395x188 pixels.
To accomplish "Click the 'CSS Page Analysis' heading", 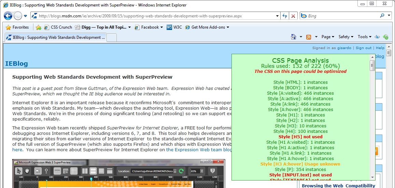I will point(300,61).
